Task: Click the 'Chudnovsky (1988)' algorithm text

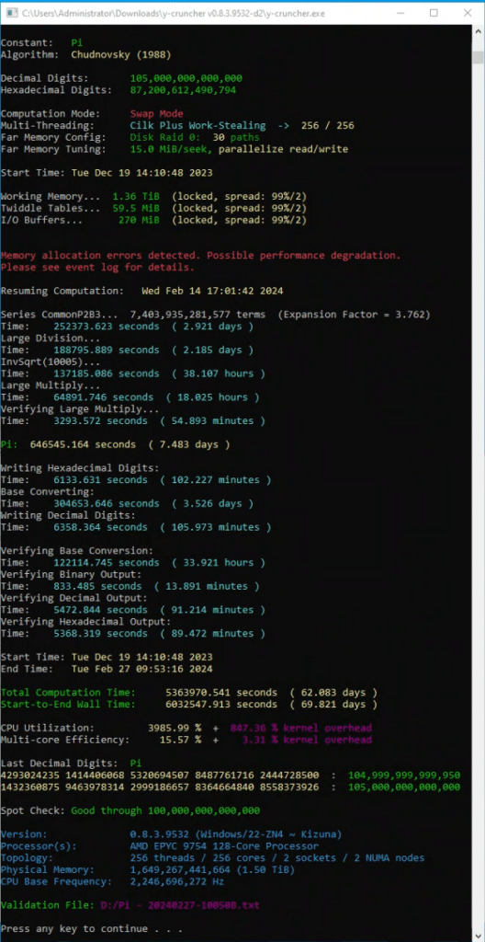Action: click(121, 54)
